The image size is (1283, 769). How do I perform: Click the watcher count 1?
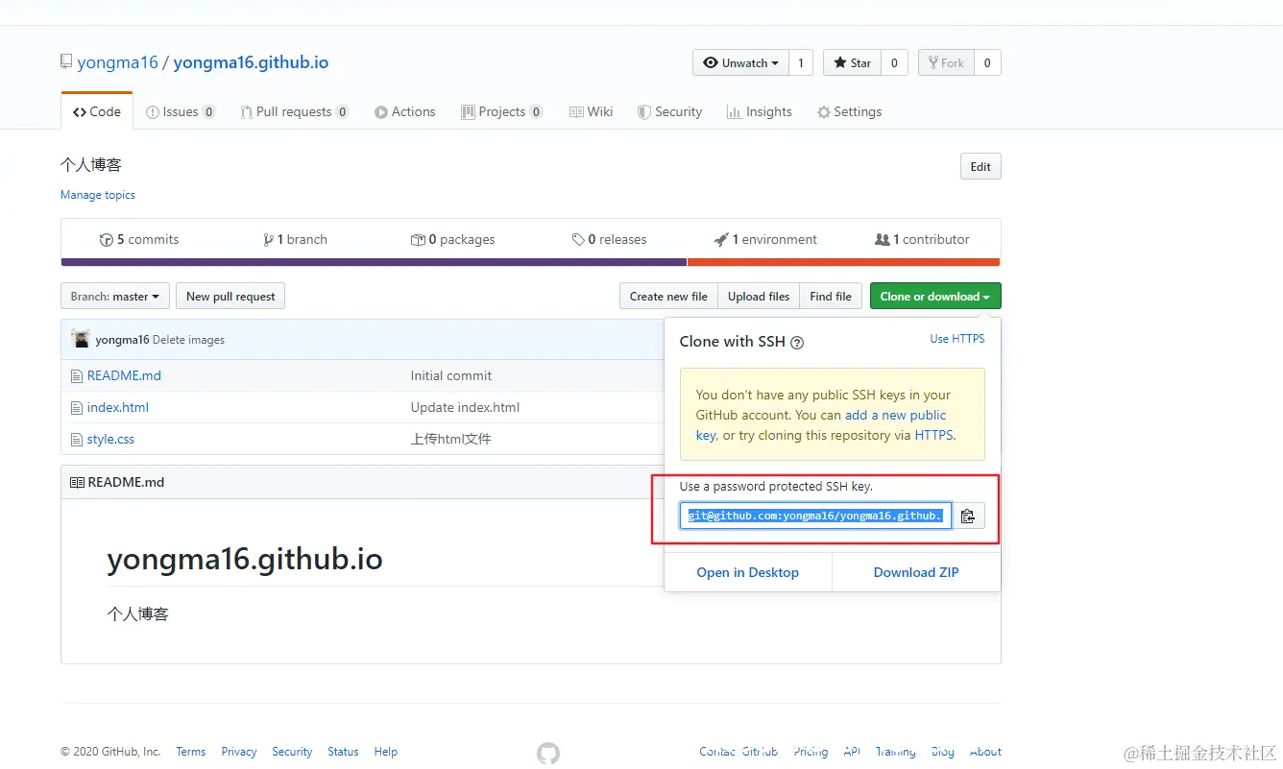[x=801, y=62]
